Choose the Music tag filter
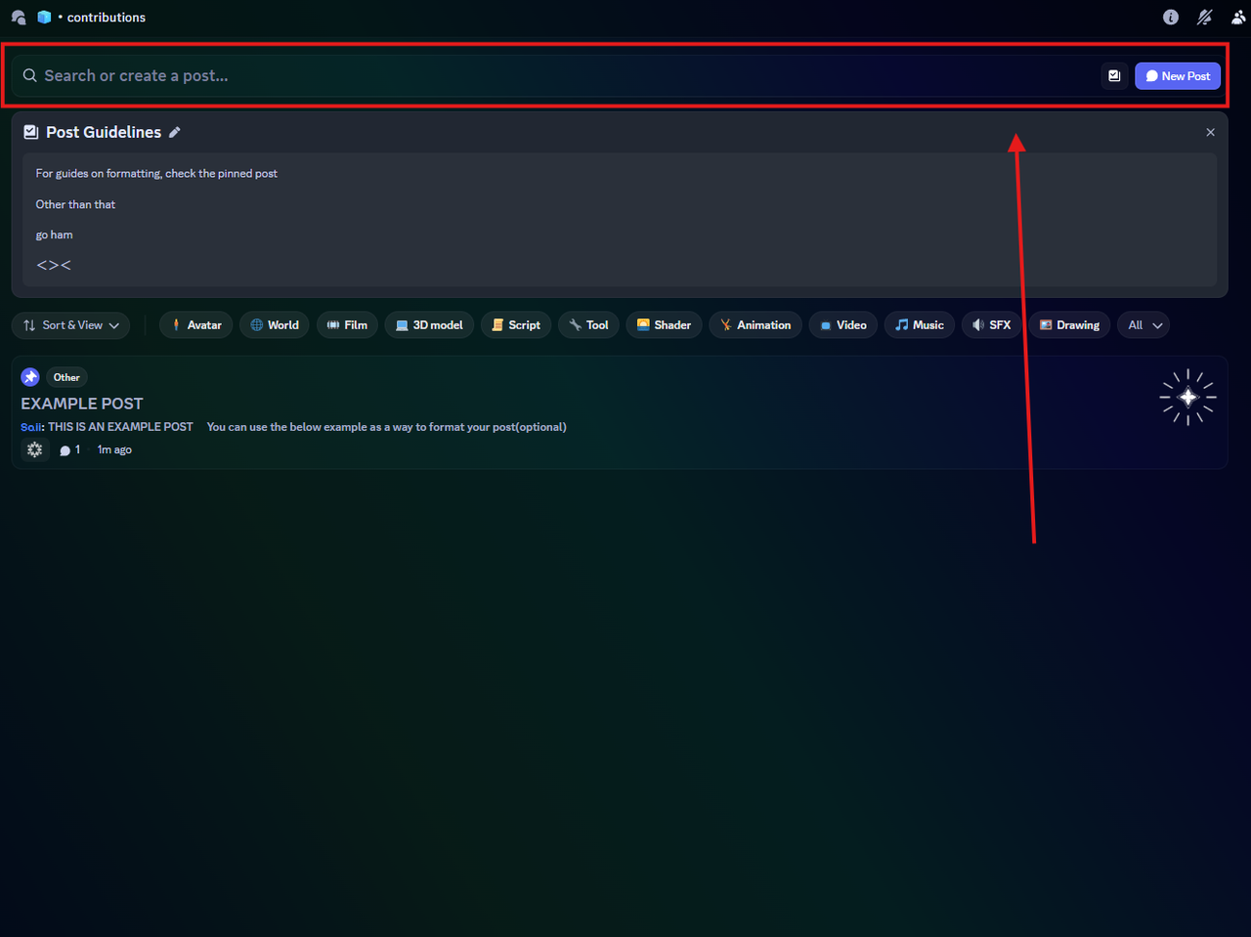This screenshot has height=937, width=1251. coord(920,325)
